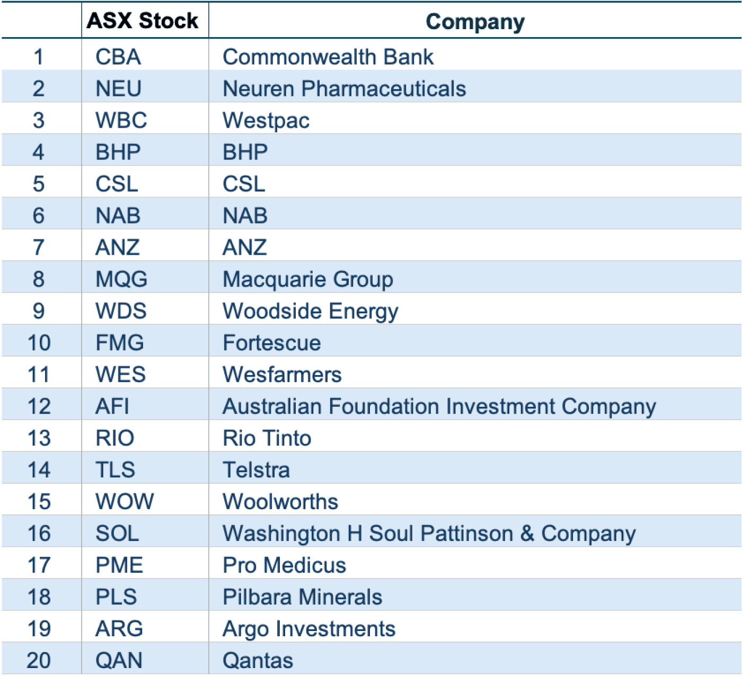Click rank number "2" beside NEU
The width and height of the screenshot is (742, 676).
[39, 88]
